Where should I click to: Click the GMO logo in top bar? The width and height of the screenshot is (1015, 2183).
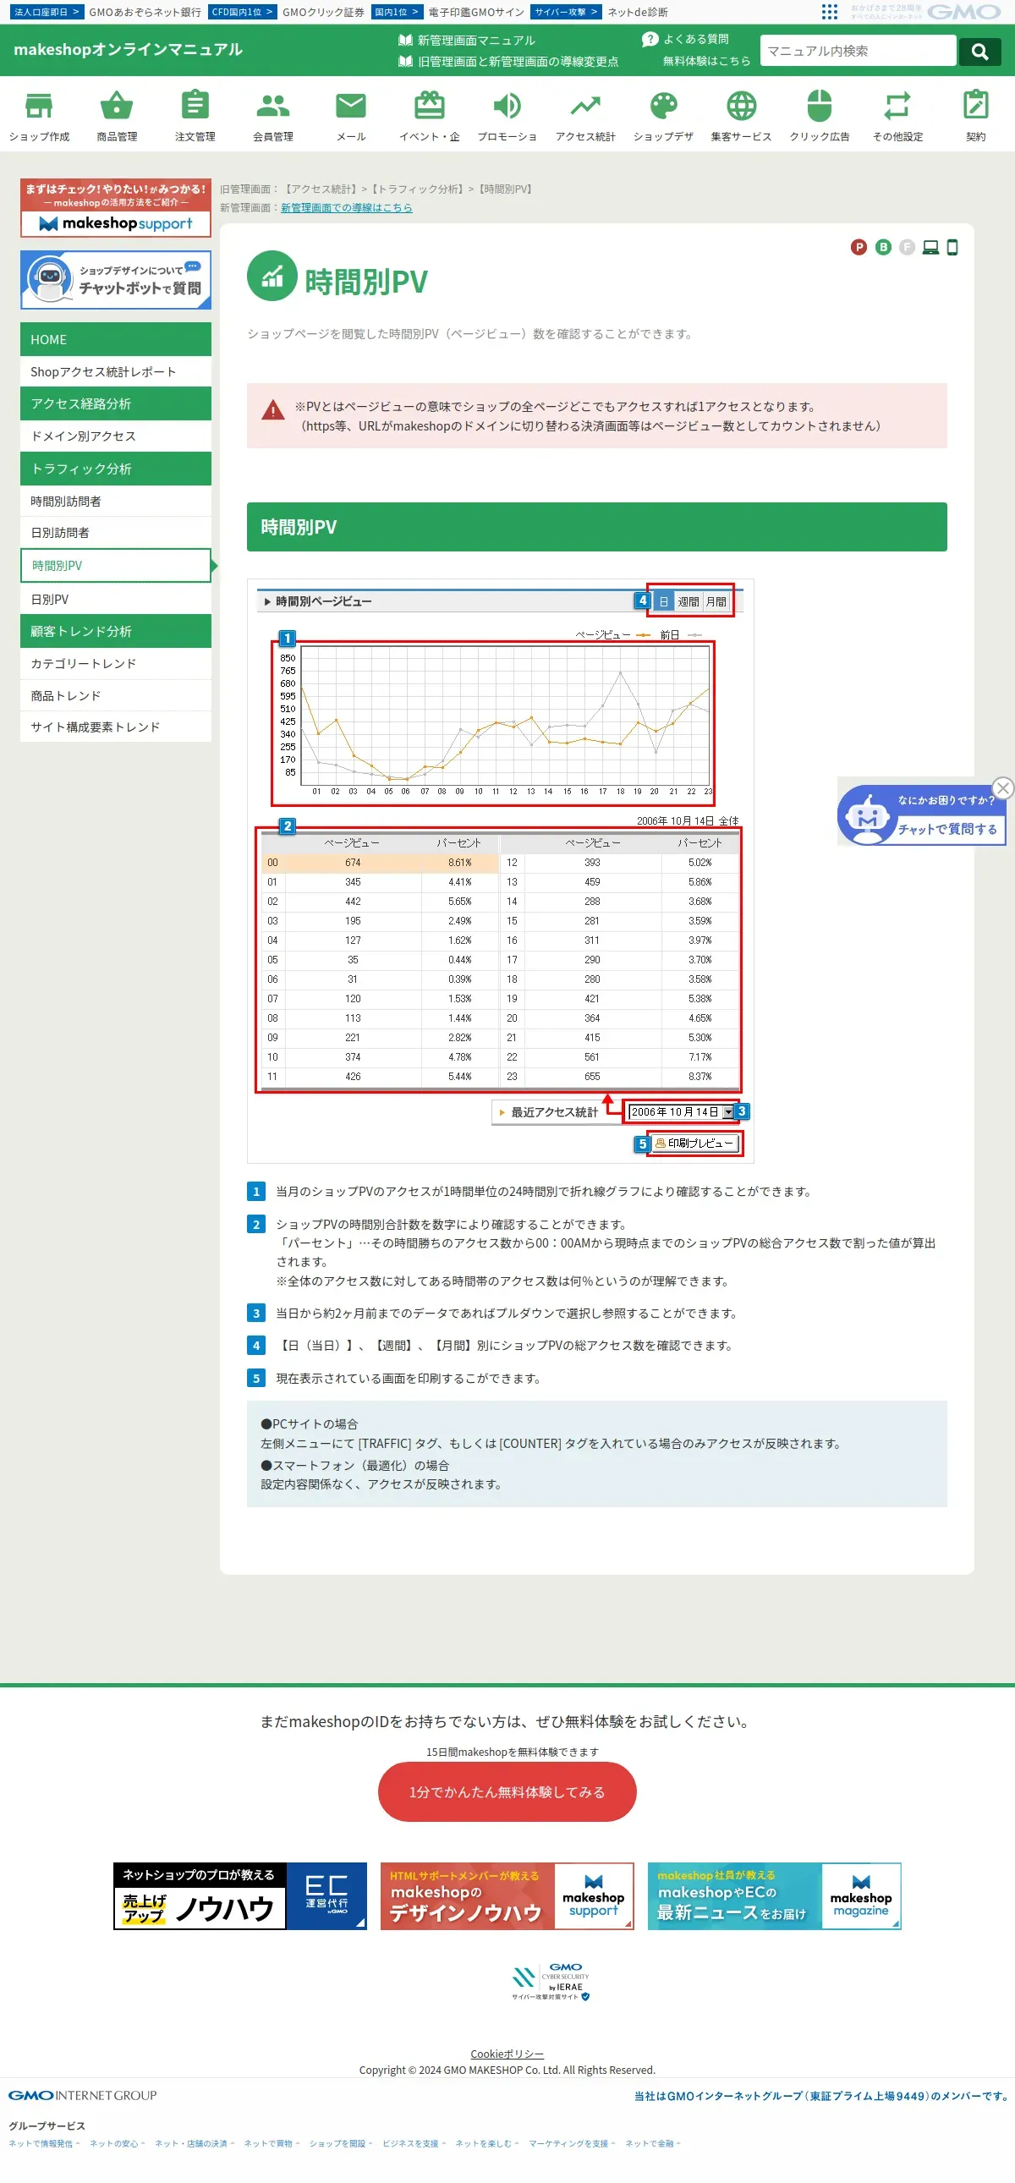964,12
